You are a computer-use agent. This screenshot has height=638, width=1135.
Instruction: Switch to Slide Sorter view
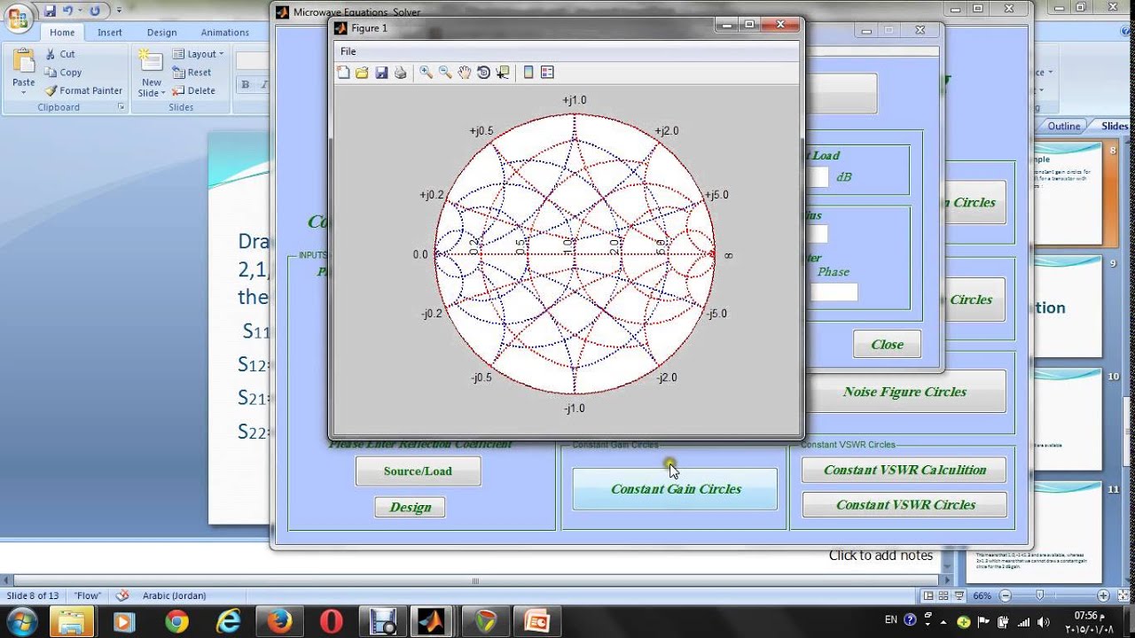coord(943,595)
